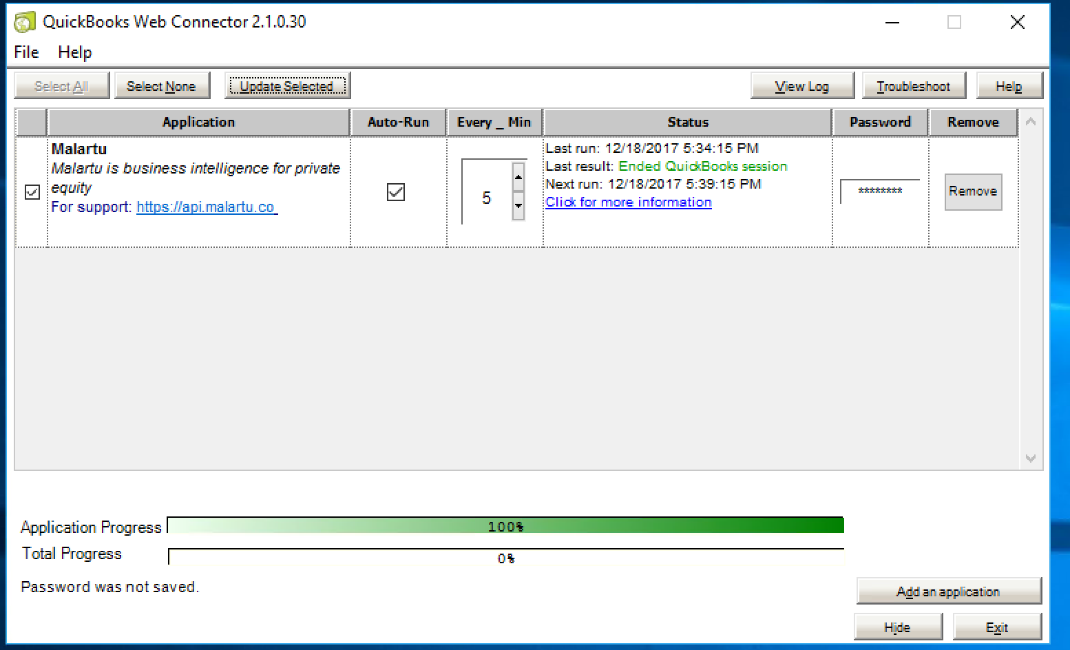Open Click for more information link
This screenshot has height=650, width=1070.
pos(629,202)
